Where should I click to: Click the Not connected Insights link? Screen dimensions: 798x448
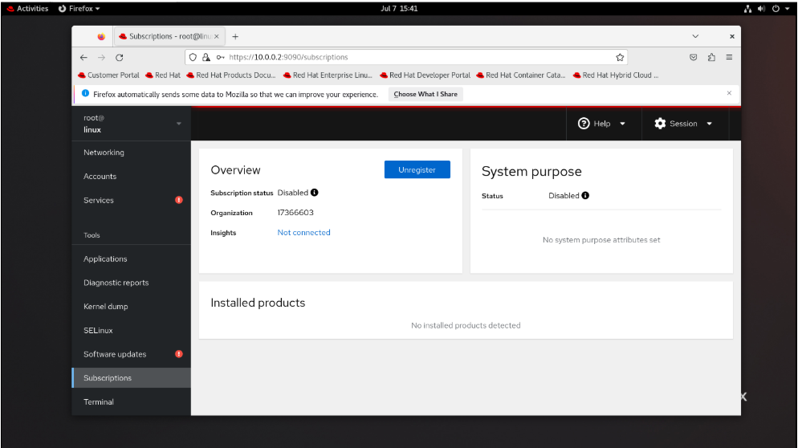click(x=303, y=233)
